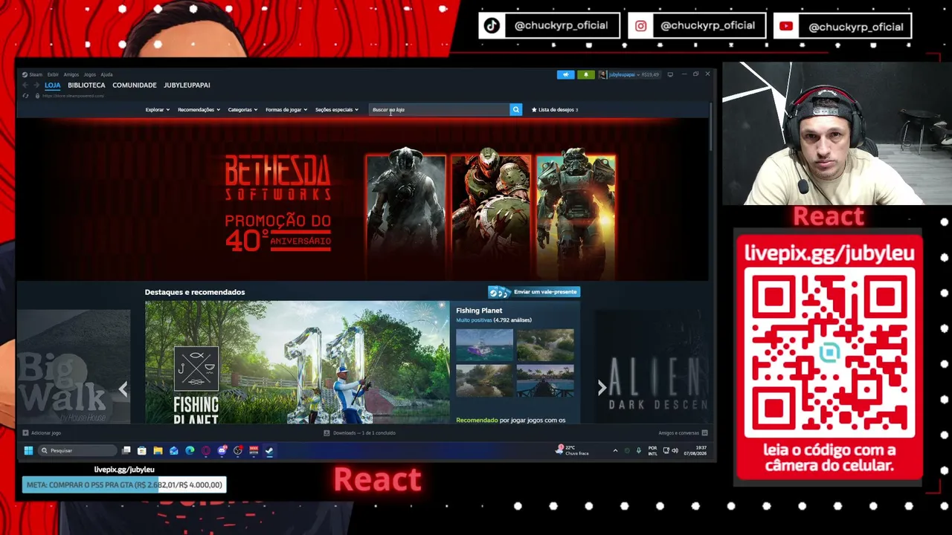Open Task View on the taskbar
952x535 pixels.
pos(126,450)
